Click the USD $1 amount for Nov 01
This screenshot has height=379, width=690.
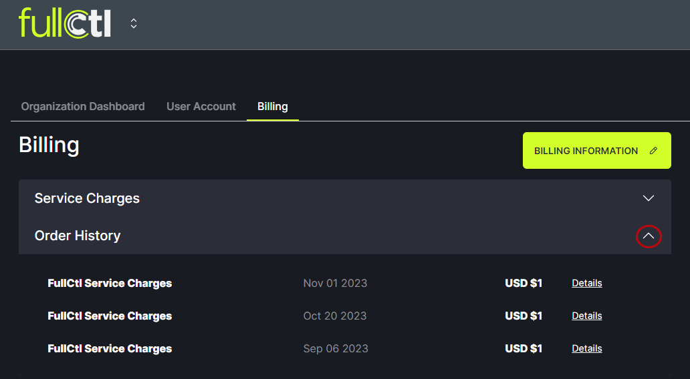click(524, 283)
